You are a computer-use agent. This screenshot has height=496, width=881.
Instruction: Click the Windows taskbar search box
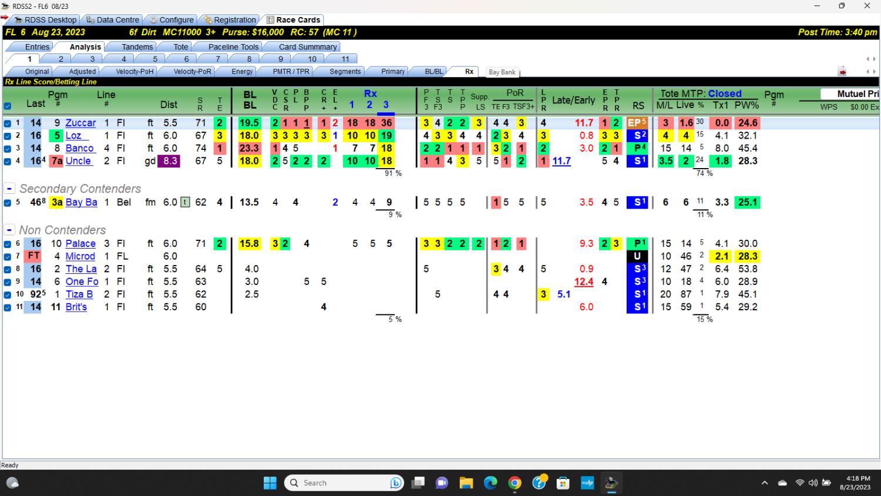(x=344, y=483)
